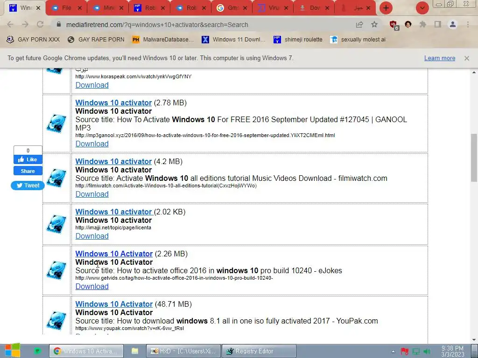View site information via the lock icon
Screen dimensions: 478x358
(59, 24)
